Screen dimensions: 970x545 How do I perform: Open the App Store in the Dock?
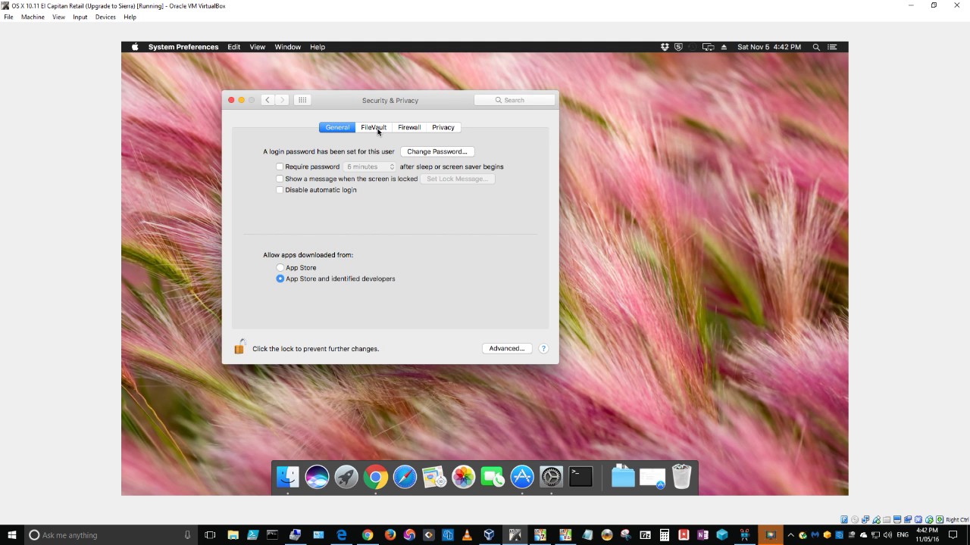pos(522,477)
